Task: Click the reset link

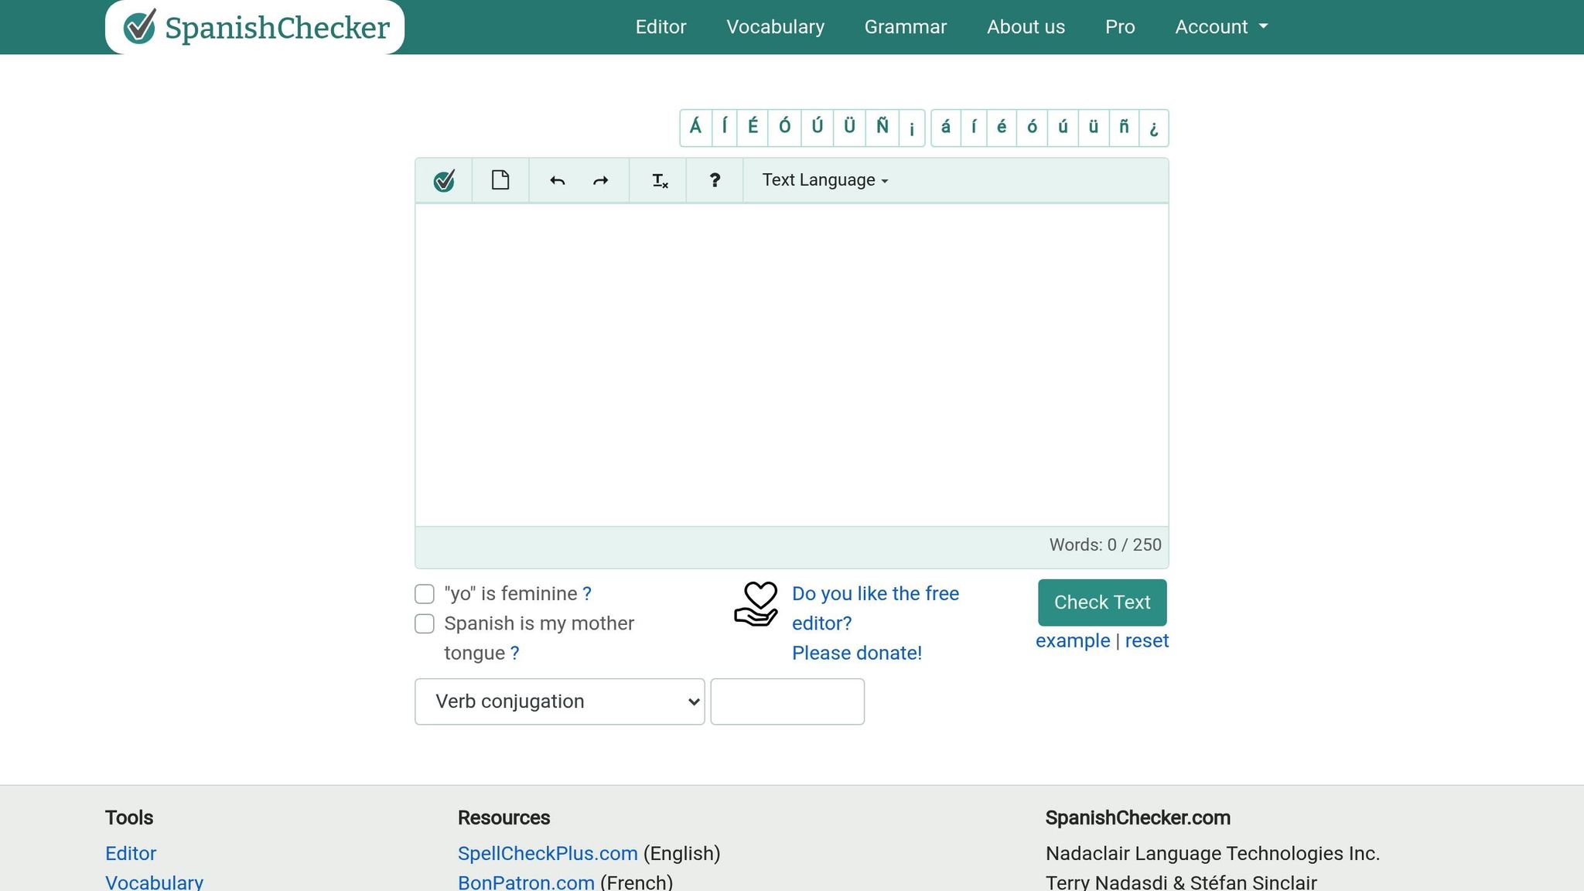Action: coord(1147,641)
